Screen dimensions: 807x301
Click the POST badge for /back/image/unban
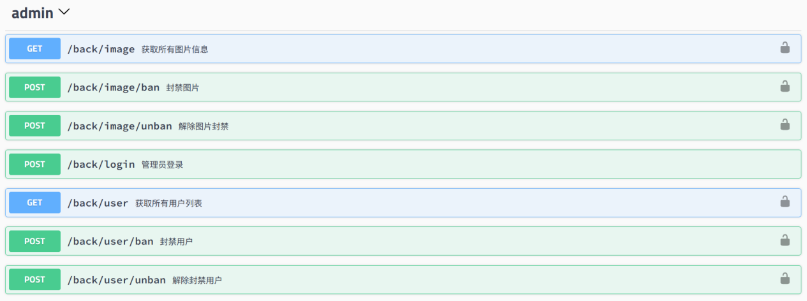(34, 126)
